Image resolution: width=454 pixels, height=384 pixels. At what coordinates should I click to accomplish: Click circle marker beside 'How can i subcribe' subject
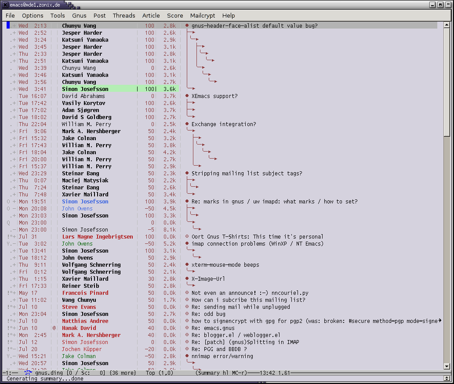tap(187, 300)
